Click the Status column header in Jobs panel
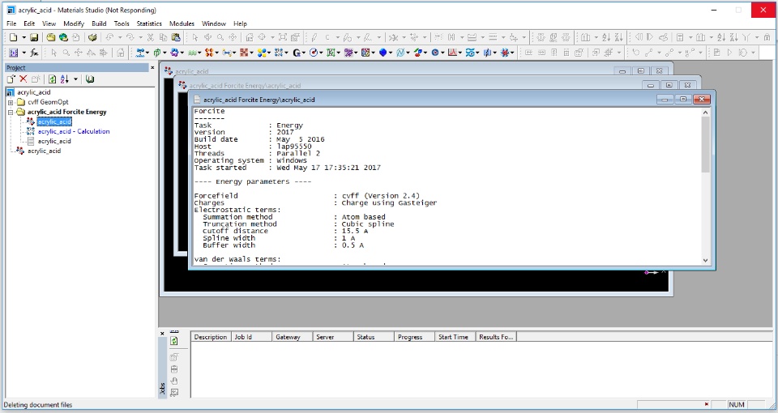Viewport: 778px width, 413px height. pyautogui.click(x=373, y=337)
